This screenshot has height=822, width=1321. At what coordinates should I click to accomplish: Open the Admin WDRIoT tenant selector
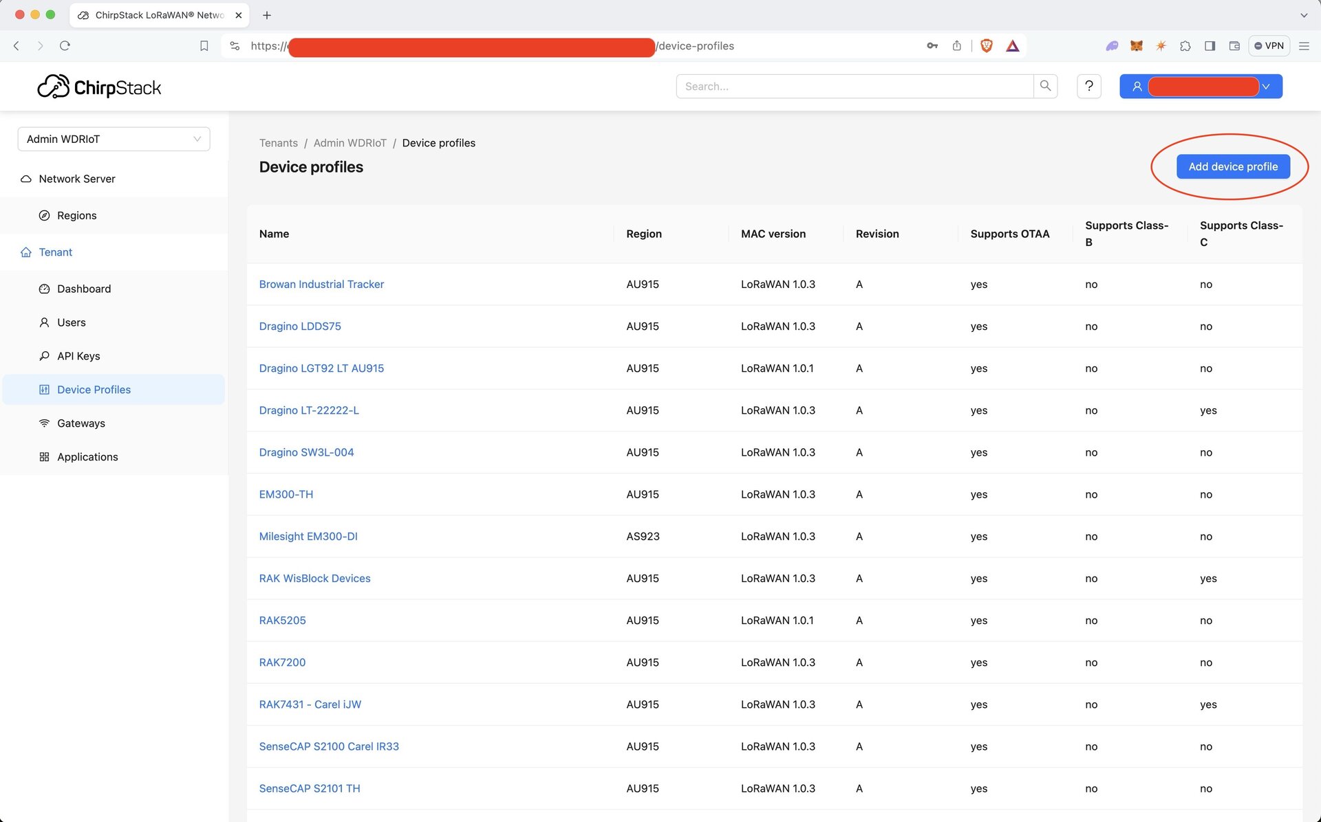coord(114,139)
